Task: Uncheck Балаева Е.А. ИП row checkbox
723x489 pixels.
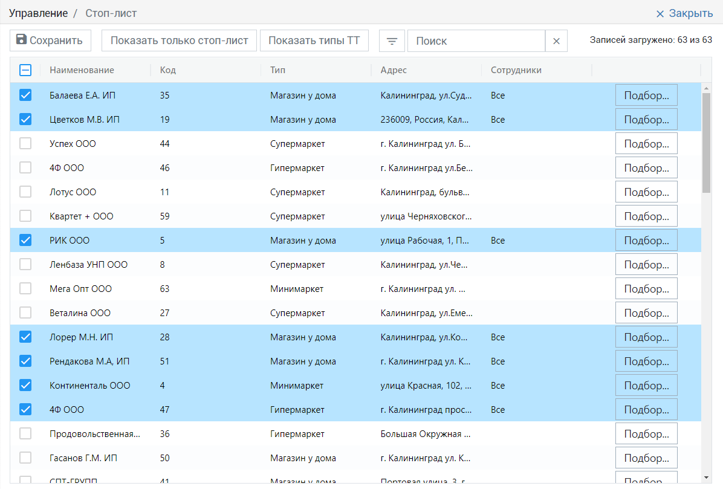Action: [x=25, y=95]
